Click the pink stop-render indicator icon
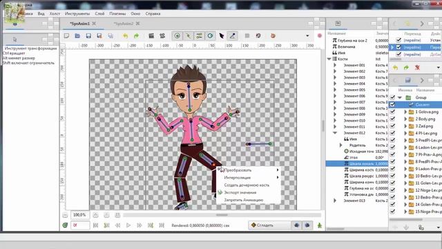442x249 pixels. tap(319, 36)
